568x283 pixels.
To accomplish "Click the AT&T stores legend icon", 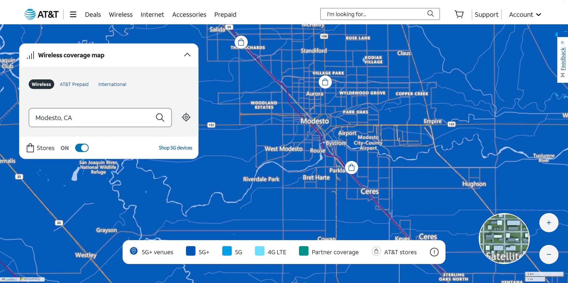I will point(376,251).
